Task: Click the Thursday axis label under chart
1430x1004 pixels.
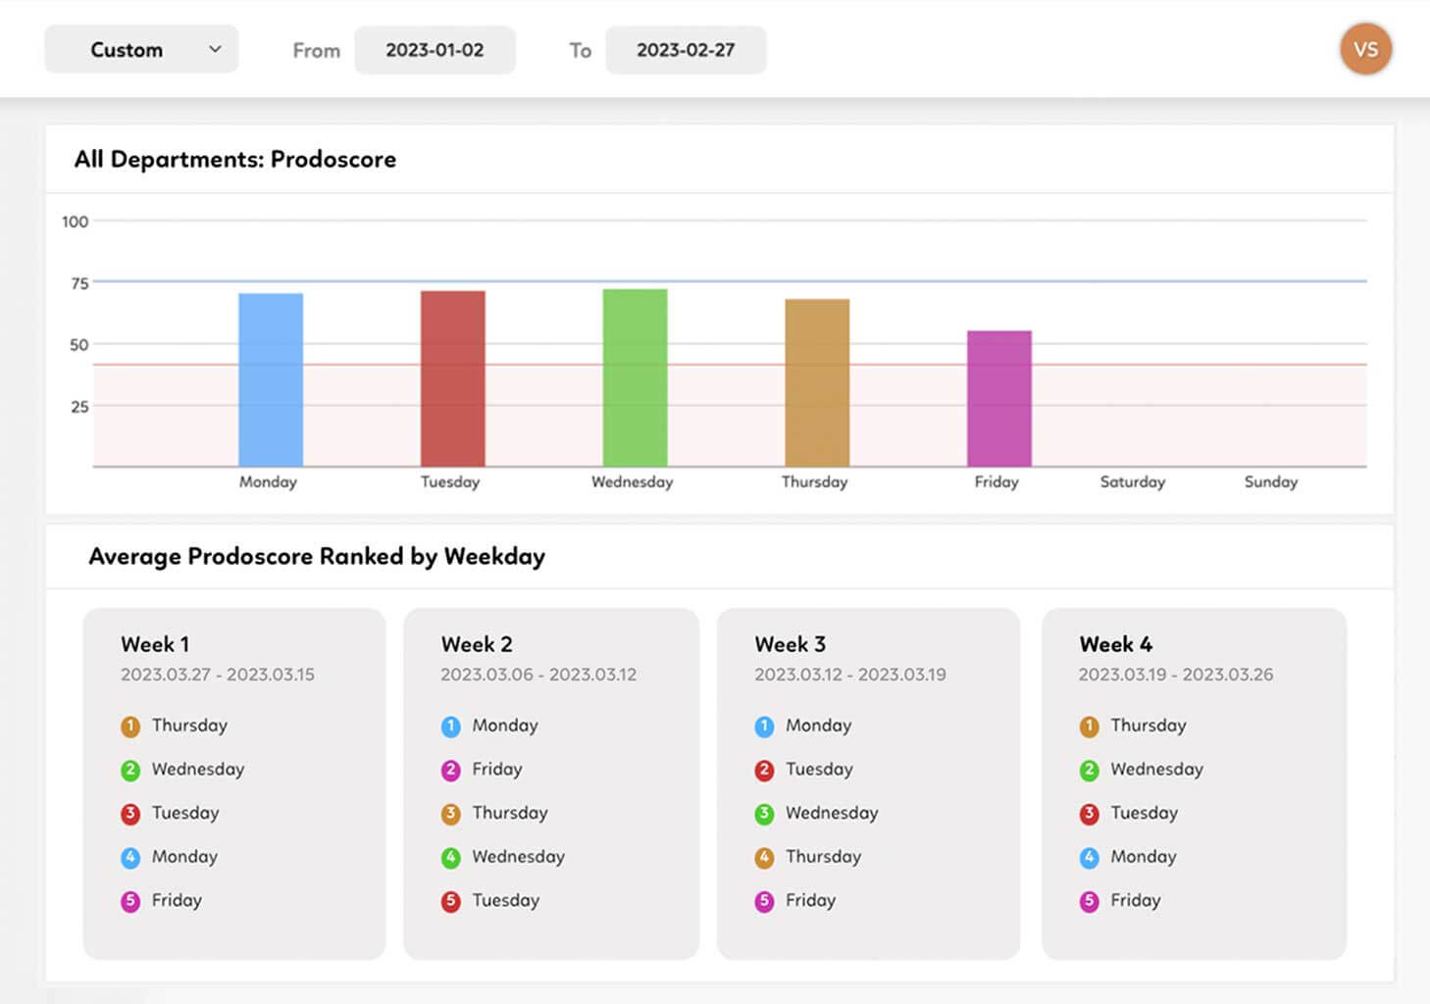Action: click(814, 481)
